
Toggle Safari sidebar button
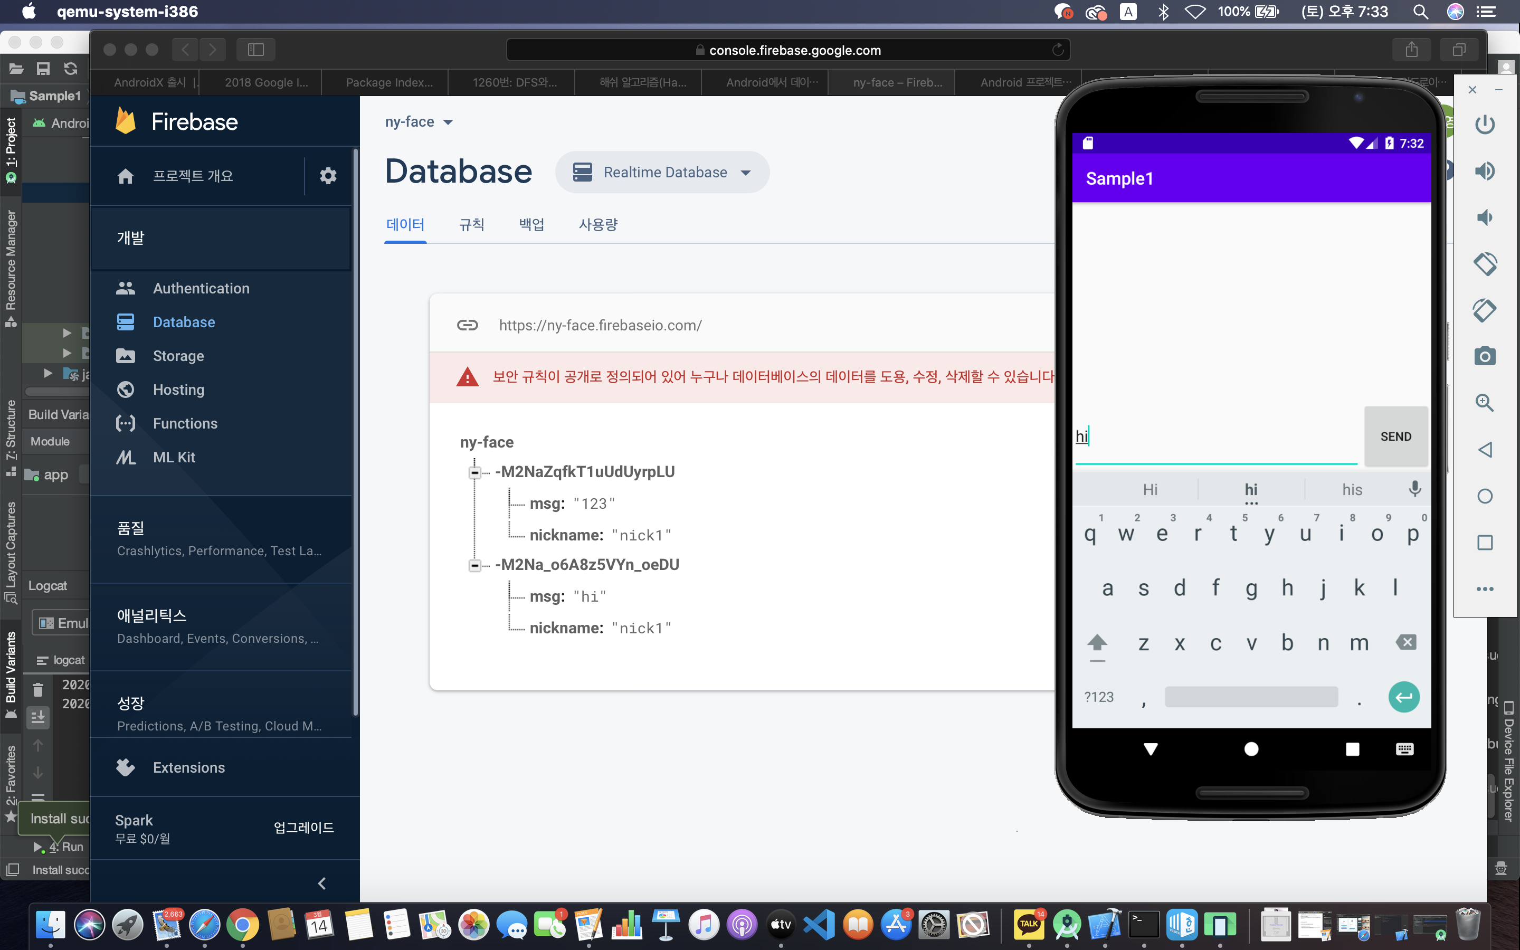(255, 50)
